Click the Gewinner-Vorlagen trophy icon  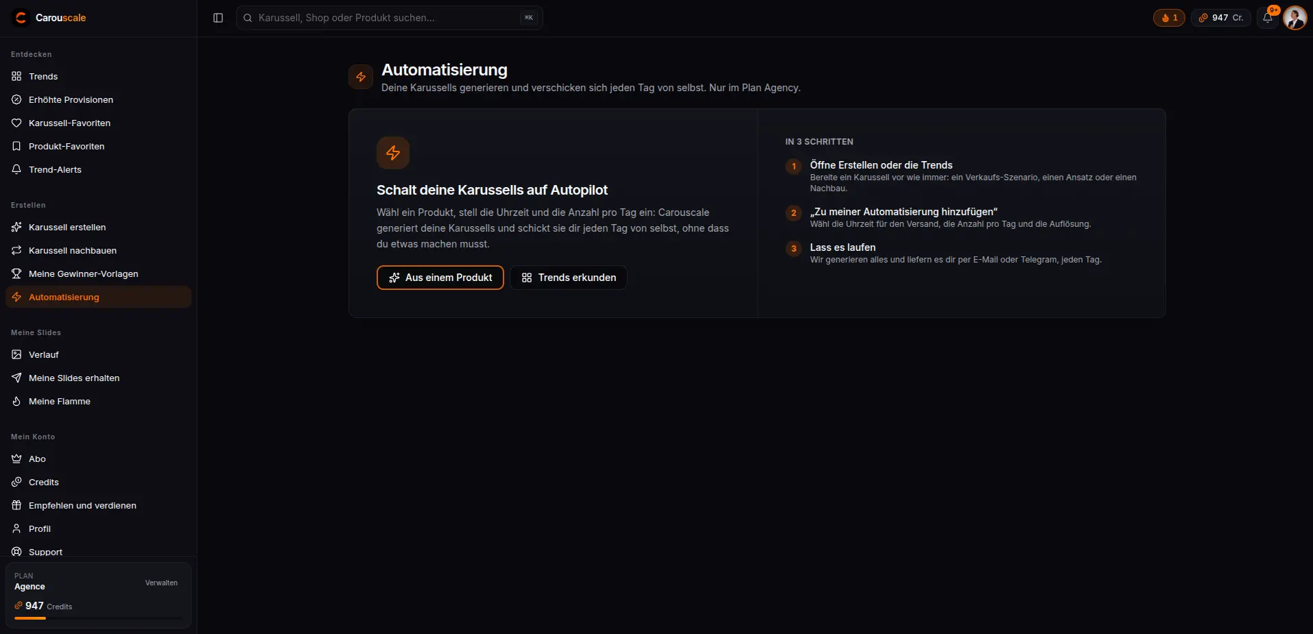pyautogui.click(x=16, y=273)
